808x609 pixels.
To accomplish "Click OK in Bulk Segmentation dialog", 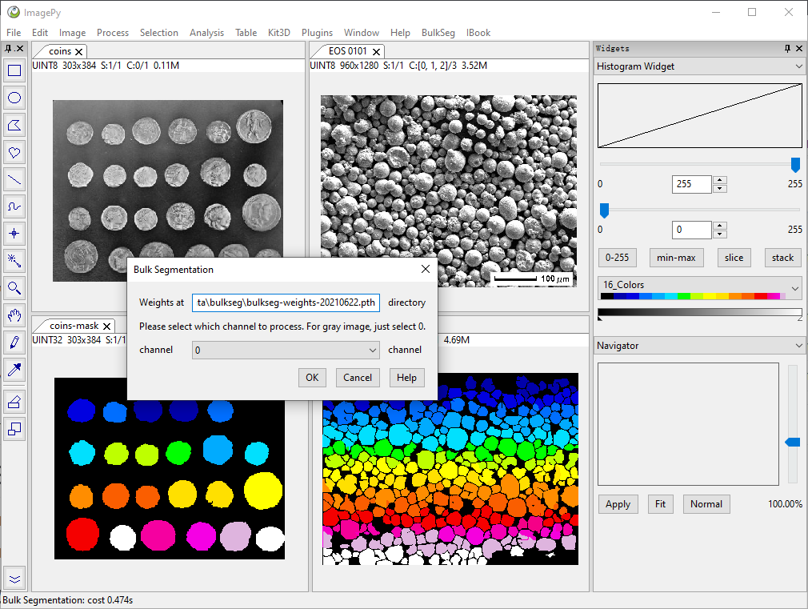I will [312, 378].
